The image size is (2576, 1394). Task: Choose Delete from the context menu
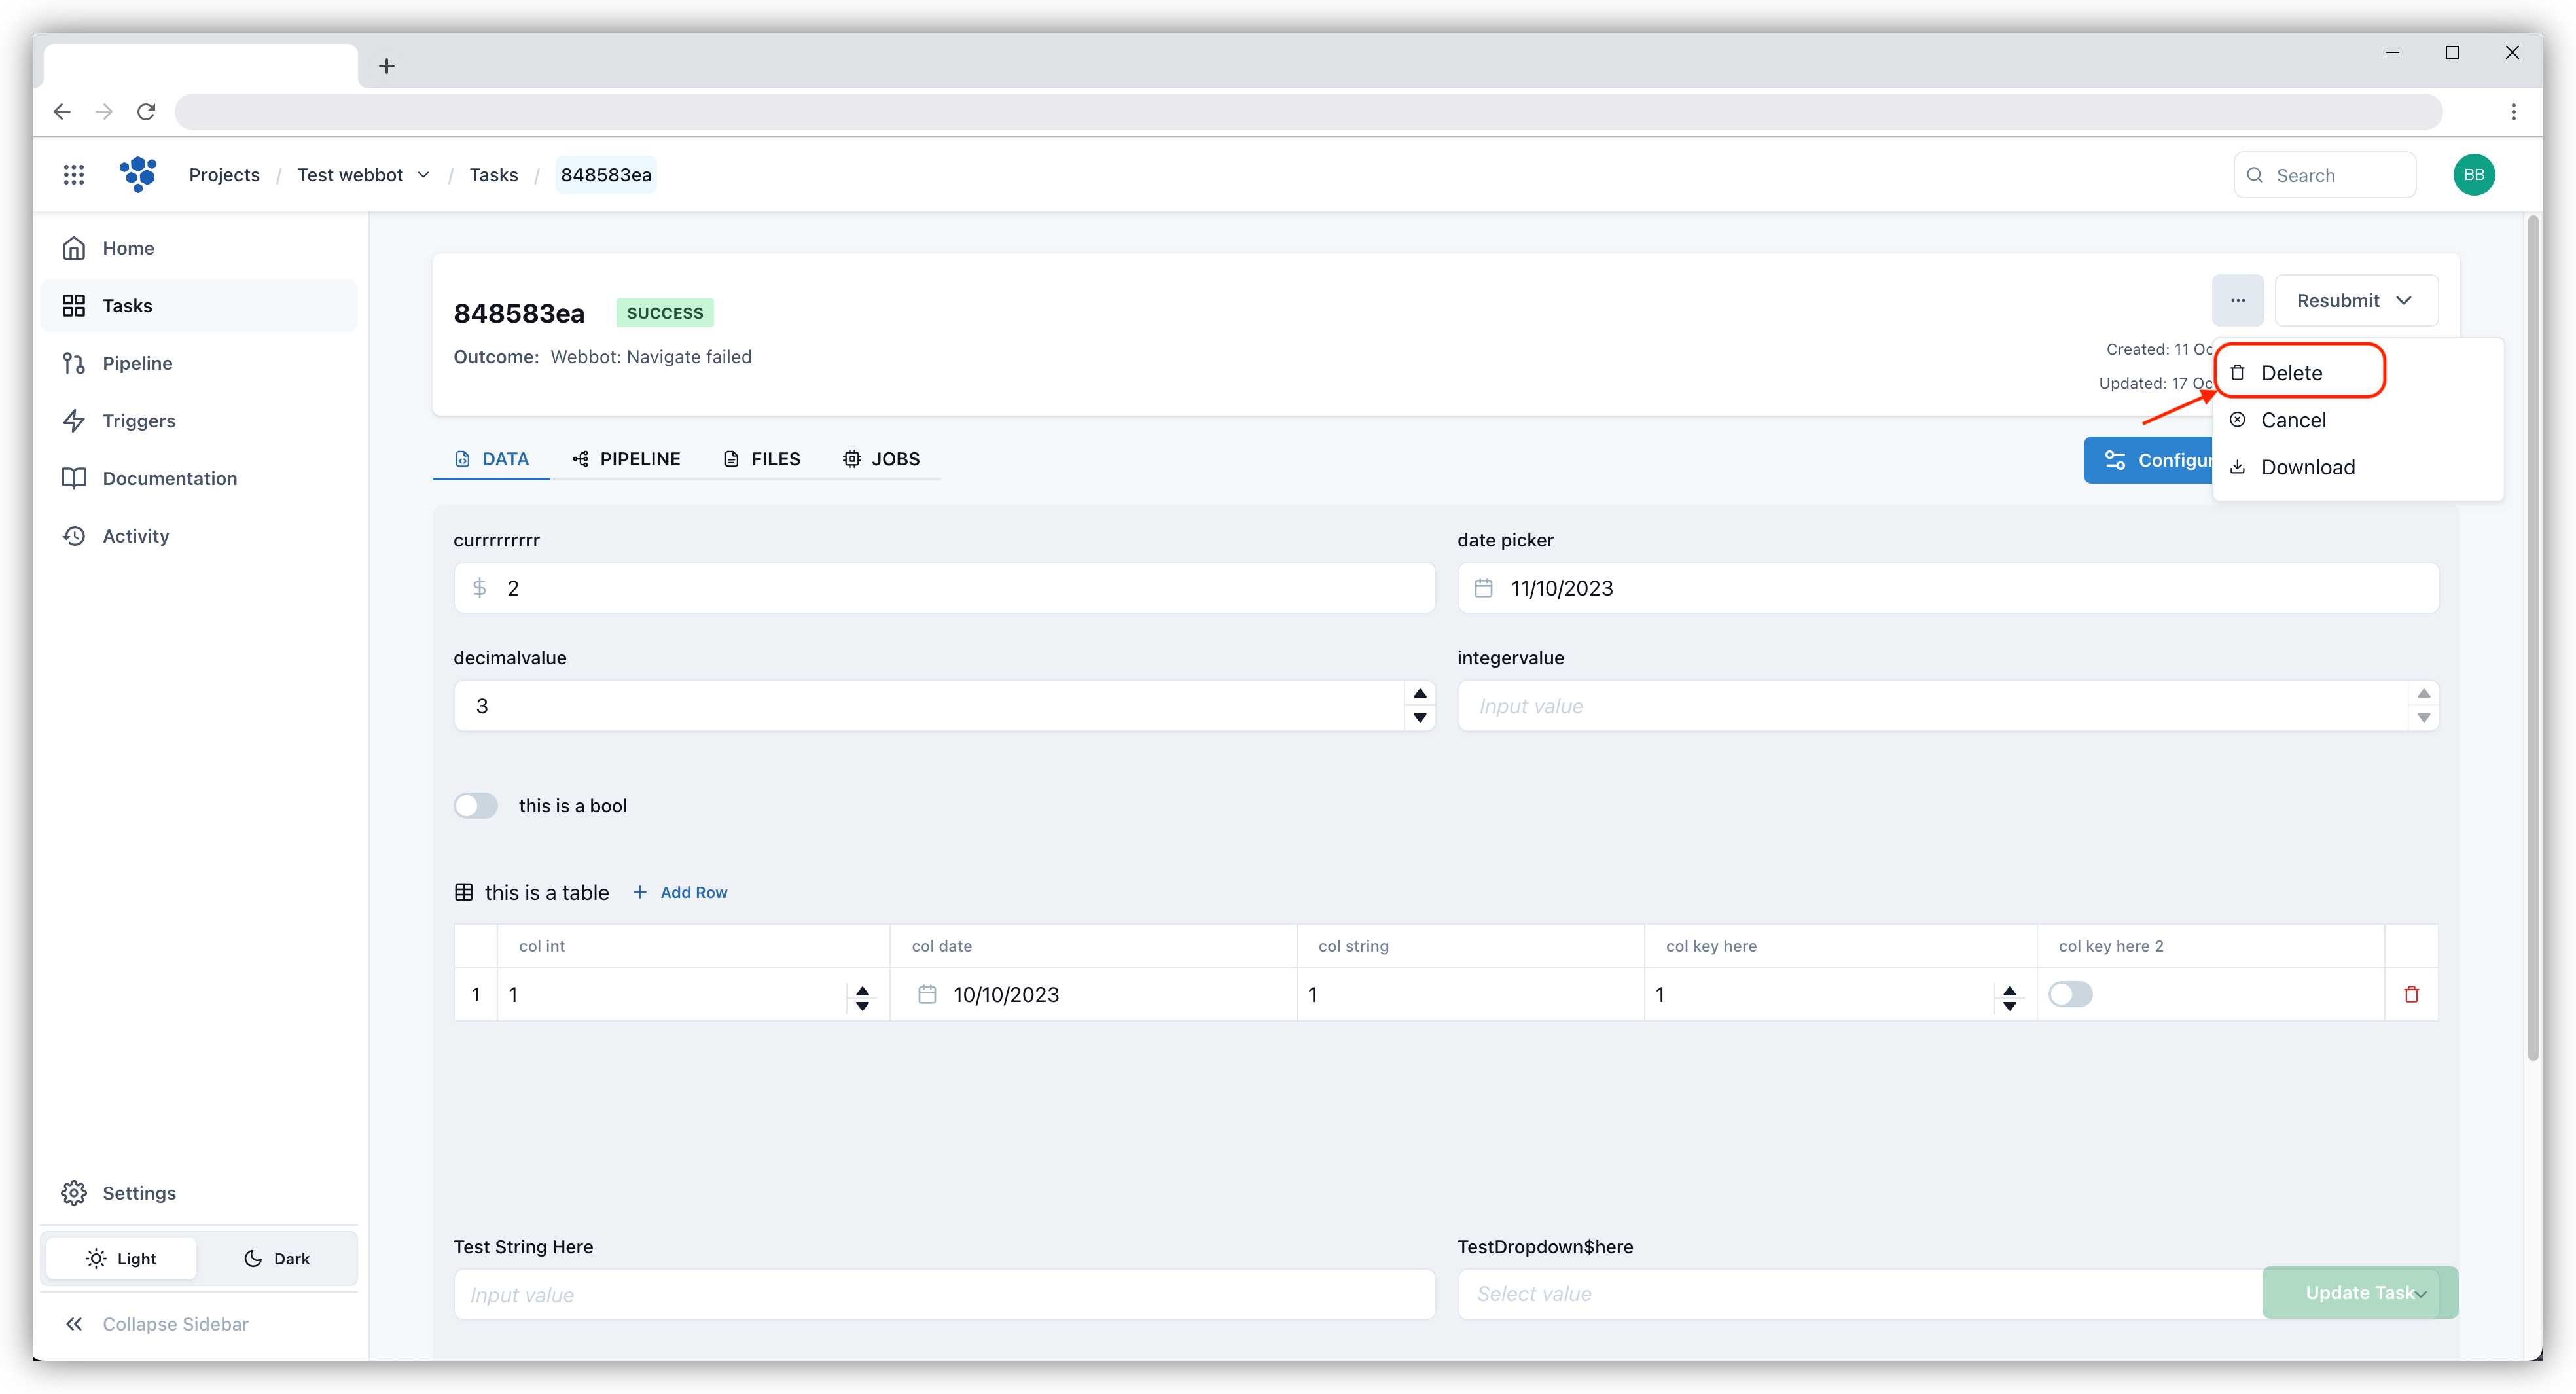pos(2291,373)
